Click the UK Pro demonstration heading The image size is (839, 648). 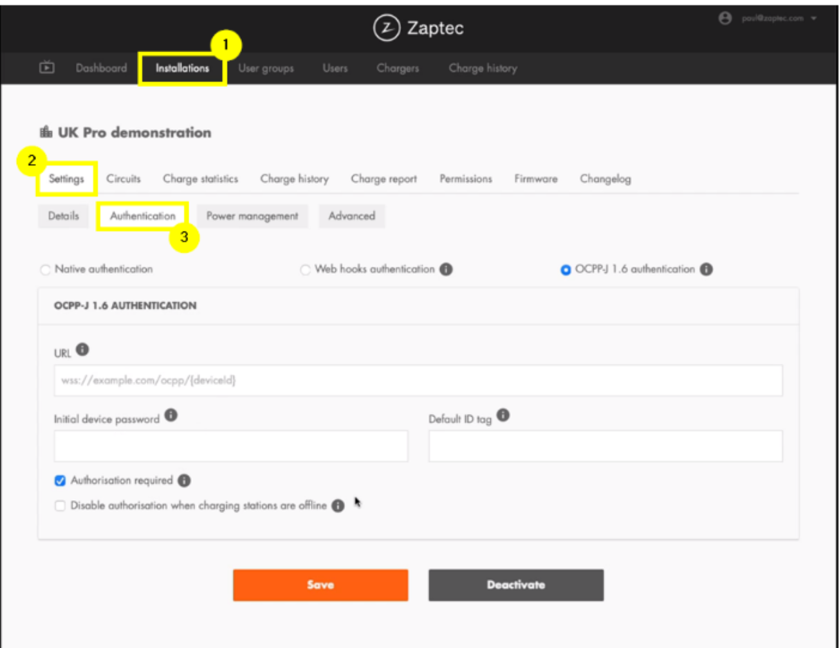point(134,132)
